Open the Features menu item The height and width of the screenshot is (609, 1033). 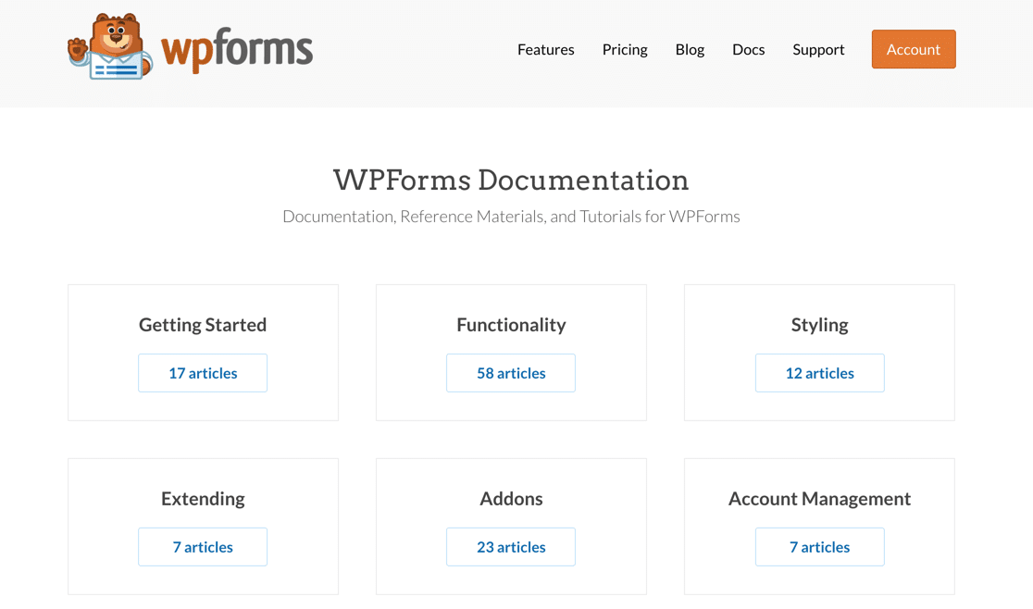click(545, 49)
